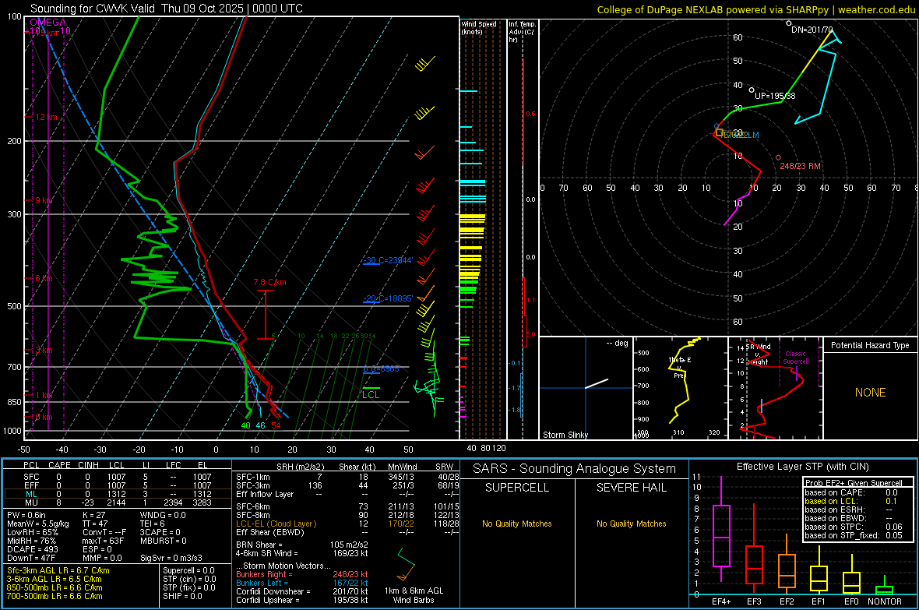Click the '7.8 C/km' lapse rate label
The image size is (919, 610).
click(269, 282)
